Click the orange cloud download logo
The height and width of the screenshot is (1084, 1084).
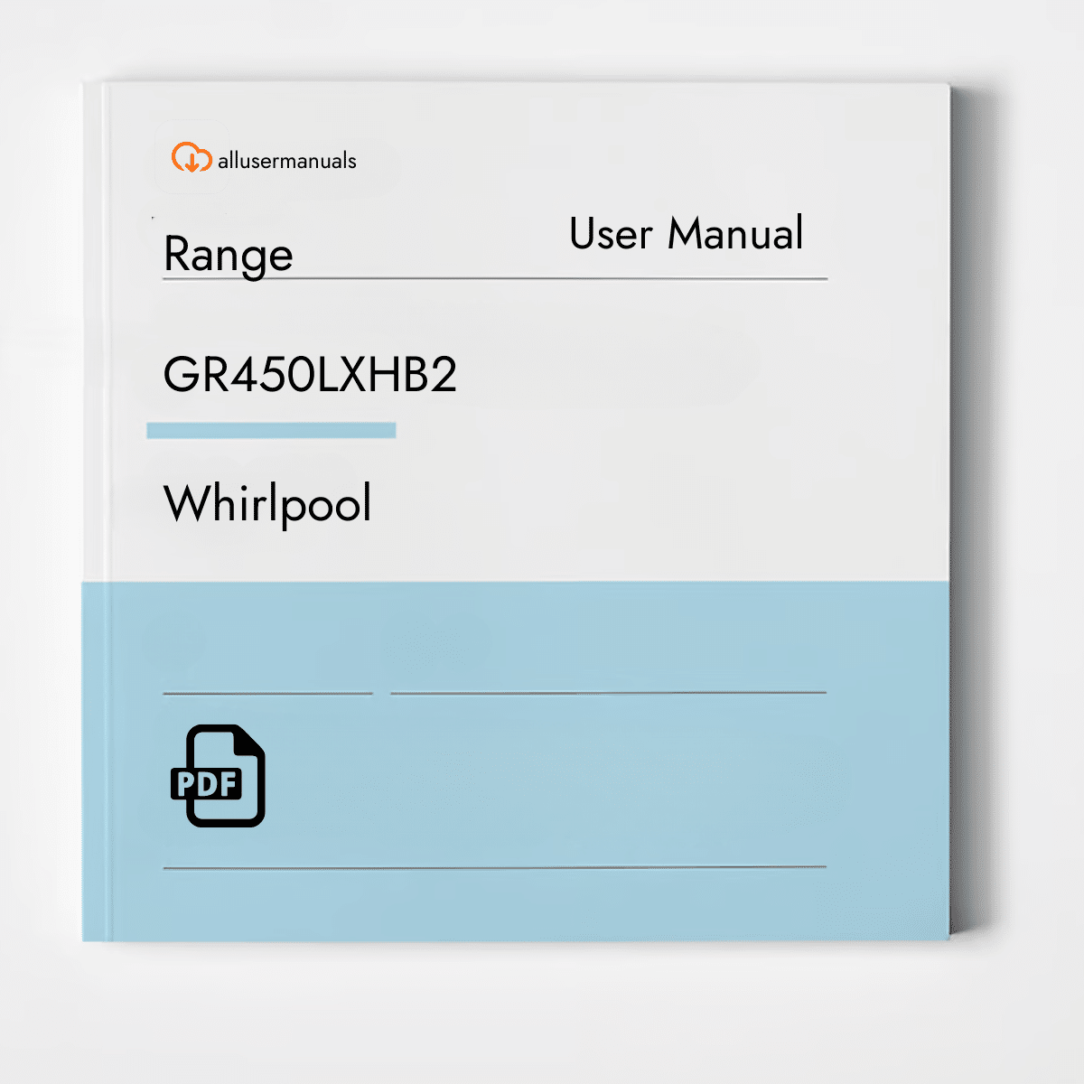point(192,158)
